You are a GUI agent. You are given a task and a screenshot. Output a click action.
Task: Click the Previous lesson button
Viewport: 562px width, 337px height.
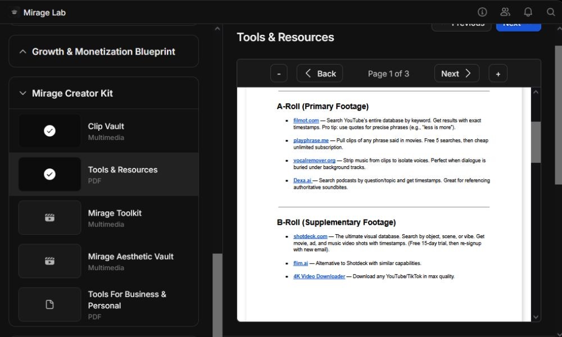tap(461, 27)
